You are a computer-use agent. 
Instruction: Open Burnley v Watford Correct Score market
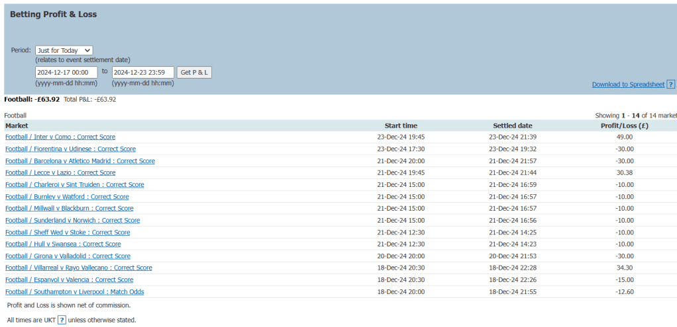67,197
